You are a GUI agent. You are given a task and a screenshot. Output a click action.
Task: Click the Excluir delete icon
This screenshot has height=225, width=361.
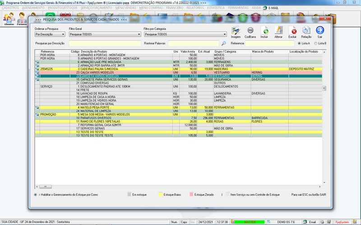(x=292, y=31)
